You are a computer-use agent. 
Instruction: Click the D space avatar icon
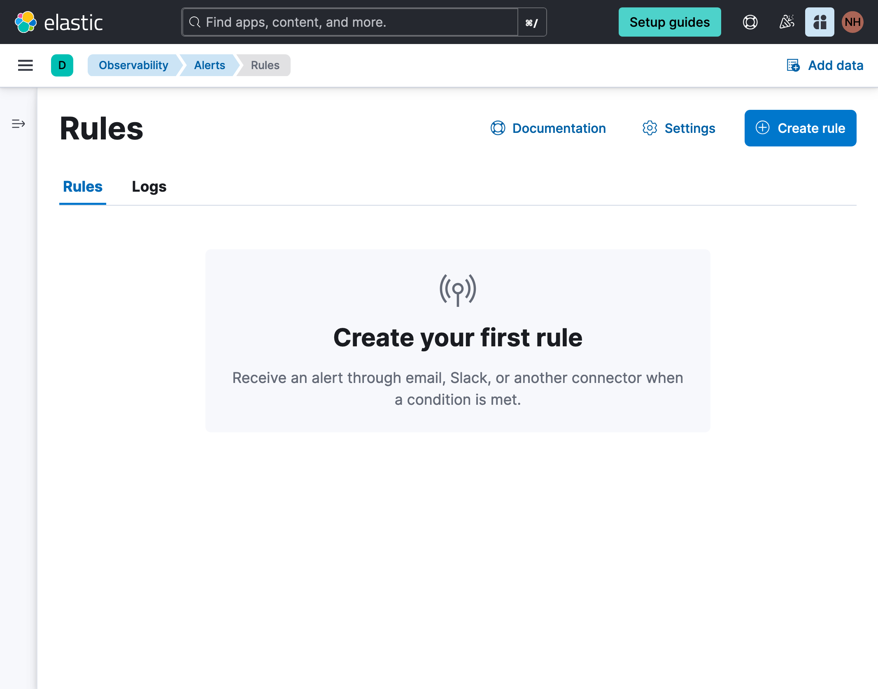(x=62, y=65)
